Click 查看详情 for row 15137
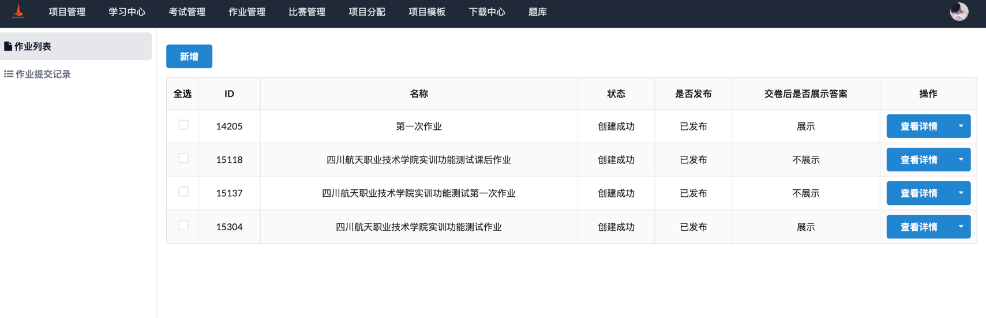986x318 pixels. (x=919, y=193)
